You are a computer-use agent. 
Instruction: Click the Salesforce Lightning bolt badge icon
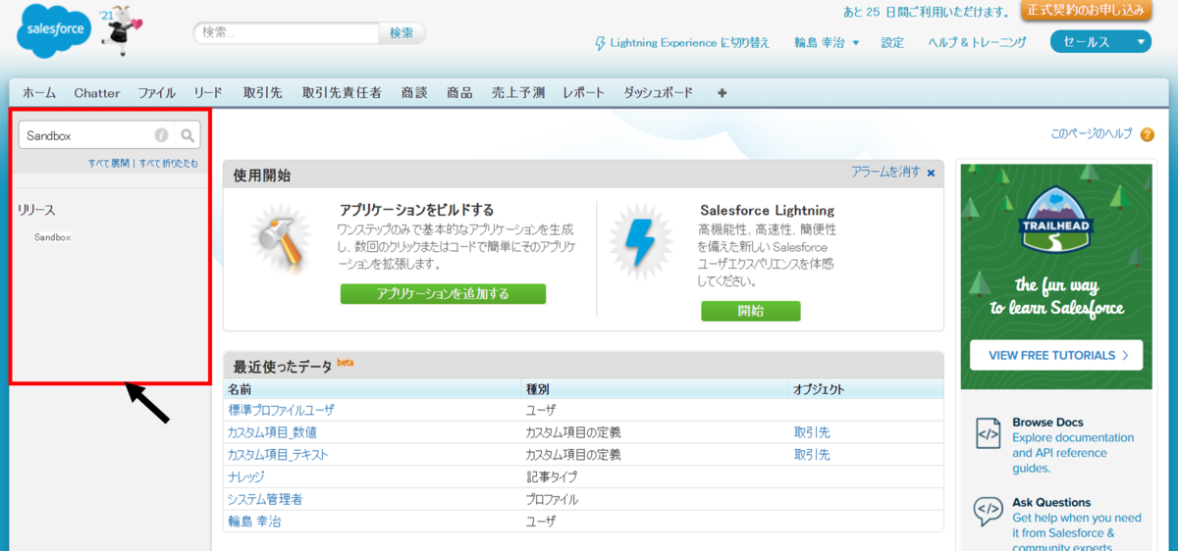(640, 242)
